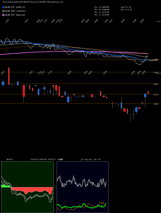Click the tall red candle near chart start
The height and width of the screenshot is (213, 161).
pos(9,76)
